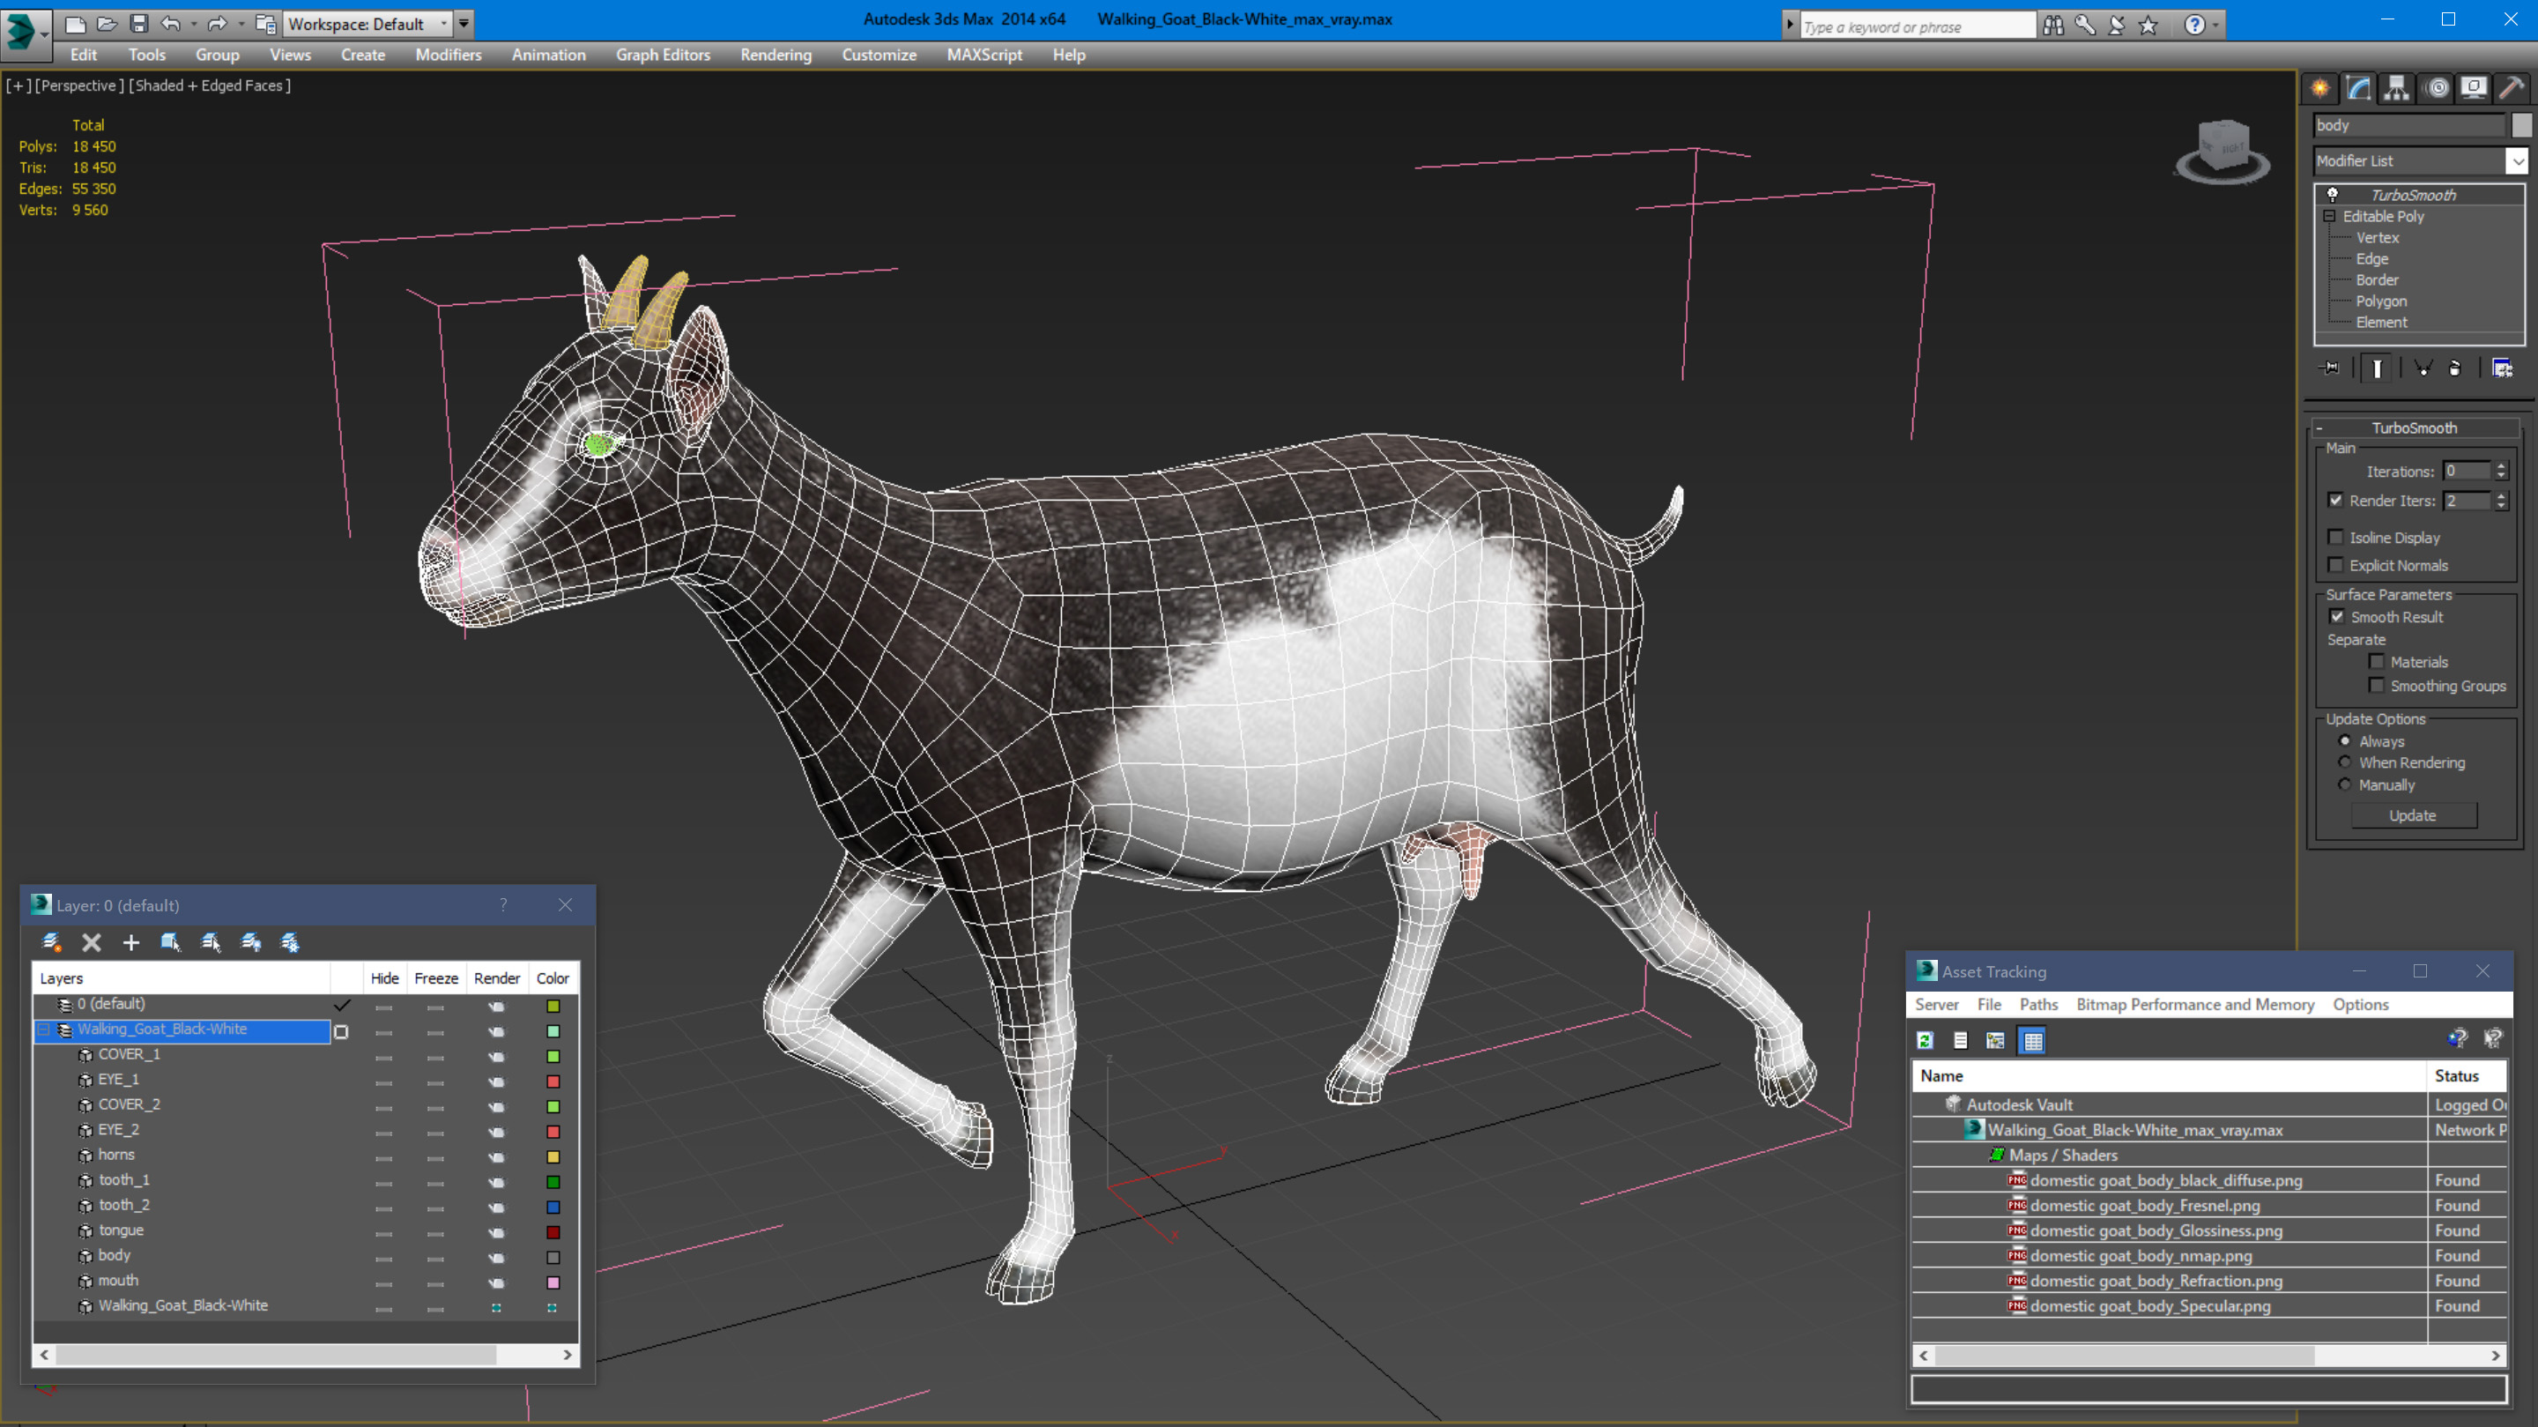2538x1427 pixels.
Task: Open the redo history dropdown arrow
Action: (241, 24)
